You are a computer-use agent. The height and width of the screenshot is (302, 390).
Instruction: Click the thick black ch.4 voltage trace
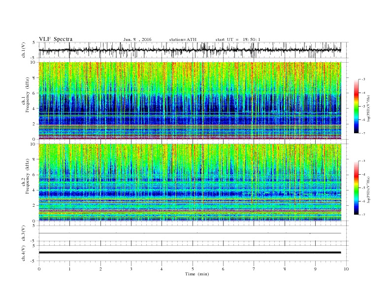(190, 253)
